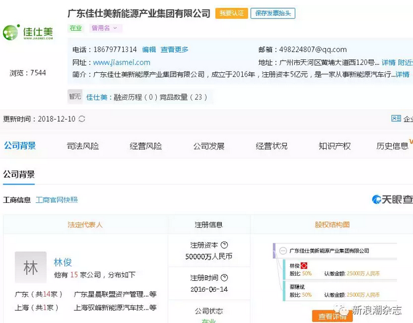The height and width of the screenshot is (323, 413).
Task: Open the www.jiasmei.com website link
Action: pos(122,63)
